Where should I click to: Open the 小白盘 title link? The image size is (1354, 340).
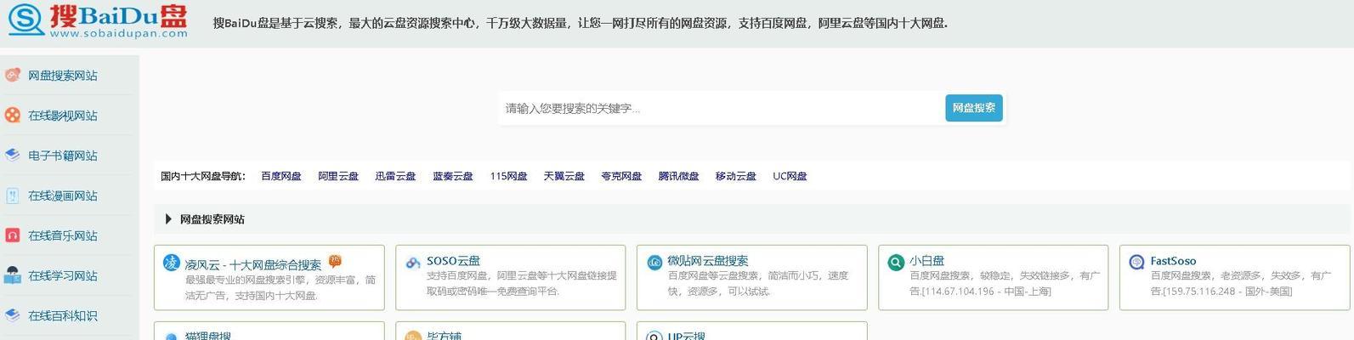pyautogui.click(x=927, y=260)
